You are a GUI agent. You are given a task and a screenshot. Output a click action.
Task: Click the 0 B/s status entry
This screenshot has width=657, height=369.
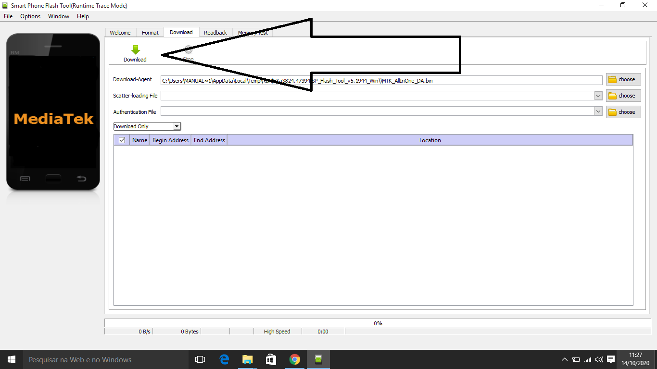click(128, 332)
